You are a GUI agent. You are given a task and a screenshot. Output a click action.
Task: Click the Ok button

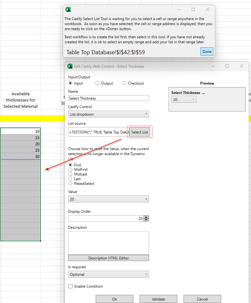(115, 299)
